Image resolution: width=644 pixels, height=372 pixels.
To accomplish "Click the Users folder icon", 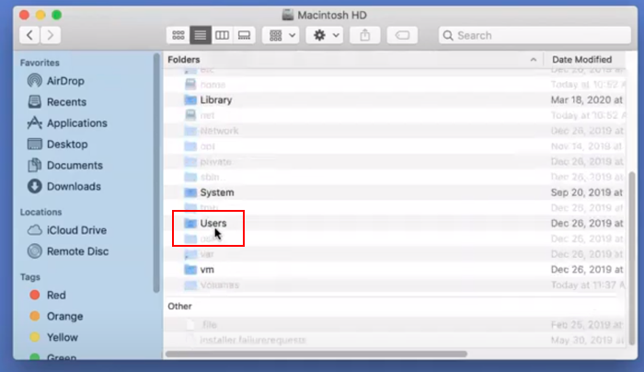I will (190, 223).
